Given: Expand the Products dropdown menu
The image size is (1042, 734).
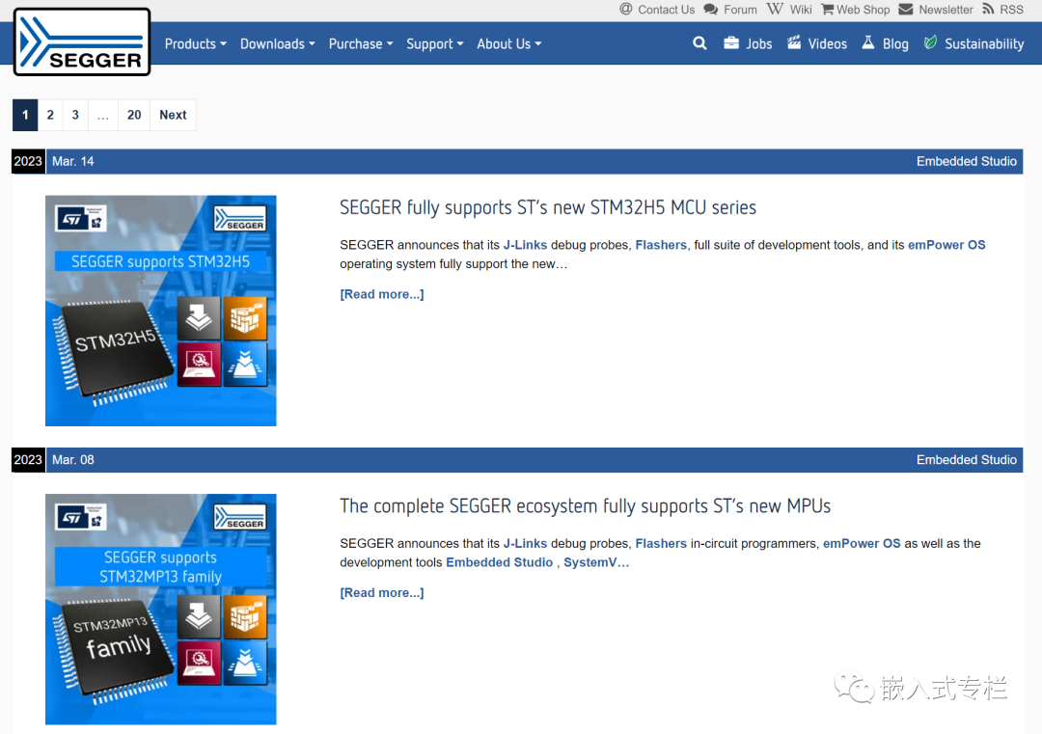Looking at the screenshot, I should [195, 43].
